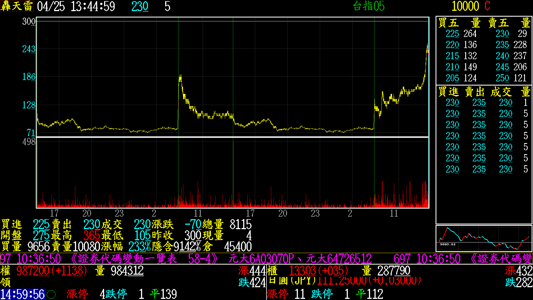The image size is (533, 300).
Task: Click the 買進 column header in trades list
Action: coord(449,92)
